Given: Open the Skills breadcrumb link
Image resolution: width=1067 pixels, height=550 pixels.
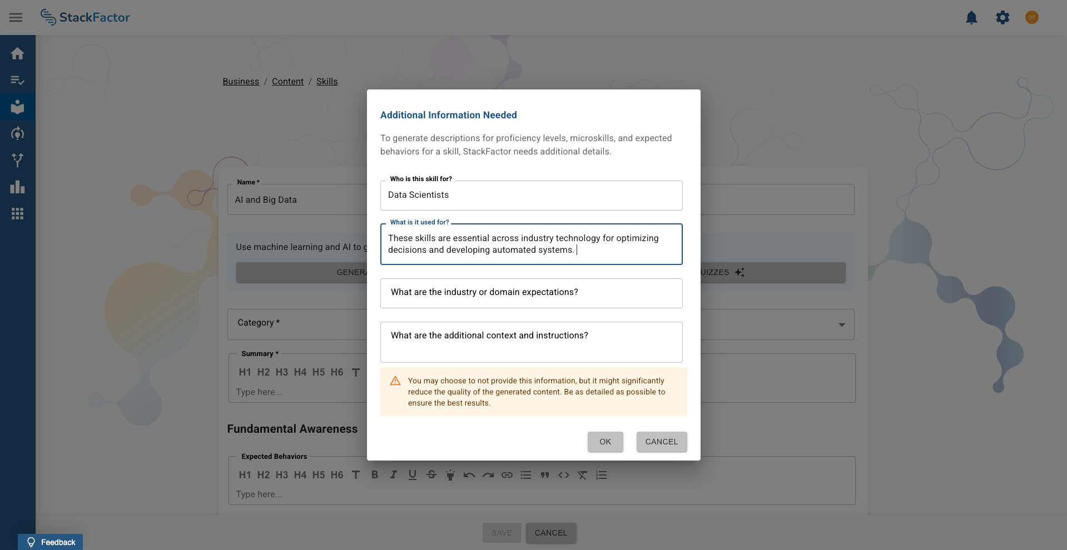Looking at the screenshot, I should 326,81.
